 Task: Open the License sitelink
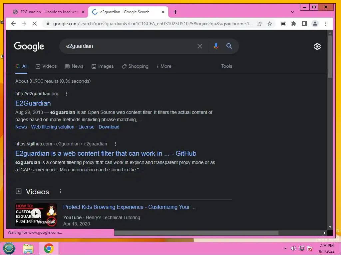point(86,127)
